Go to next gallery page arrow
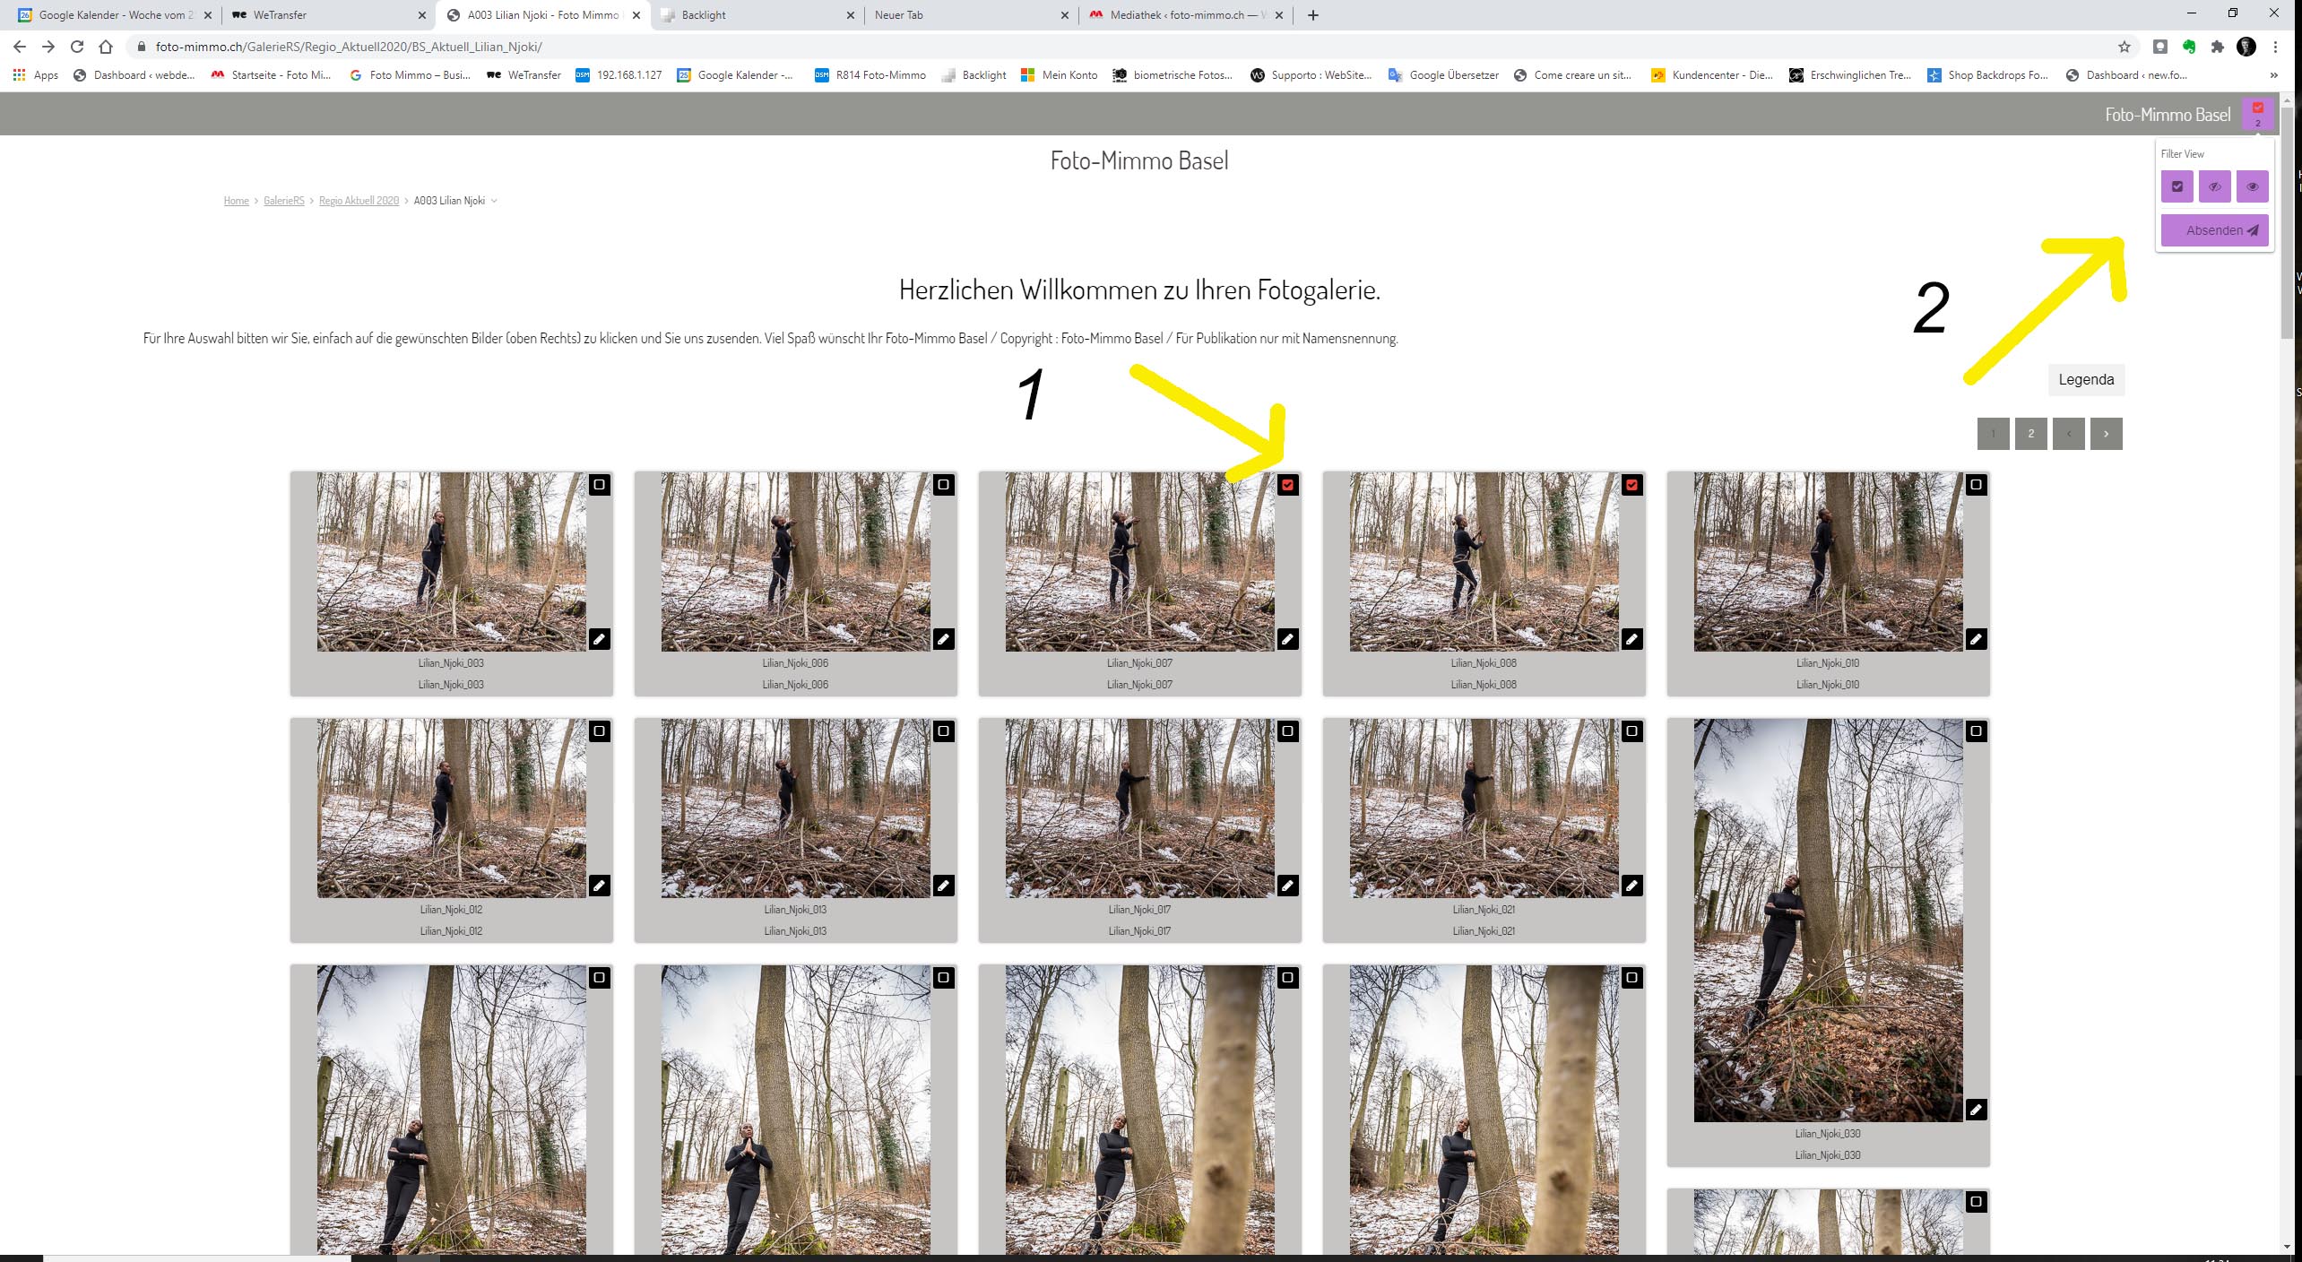This screenshot has height=1262, width=2302. [x=2106, y=434]
